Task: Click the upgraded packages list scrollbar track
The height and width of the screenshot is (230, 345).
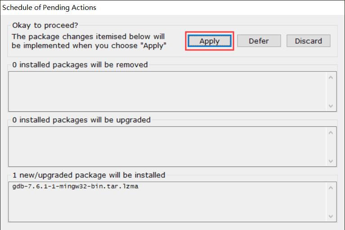Action: [331, 146]
